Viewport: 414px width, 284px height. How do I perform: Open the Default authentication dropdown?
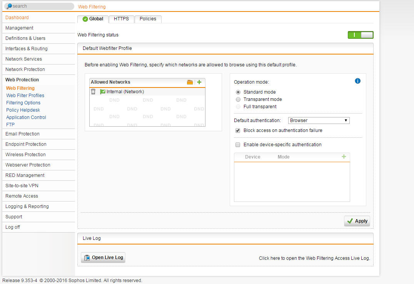(319, 121)
